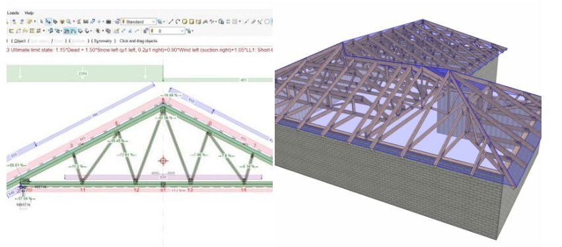Click the Symmetry option
Image resolution: width=562 pixels, height=247 pixels.
(103, 41)
